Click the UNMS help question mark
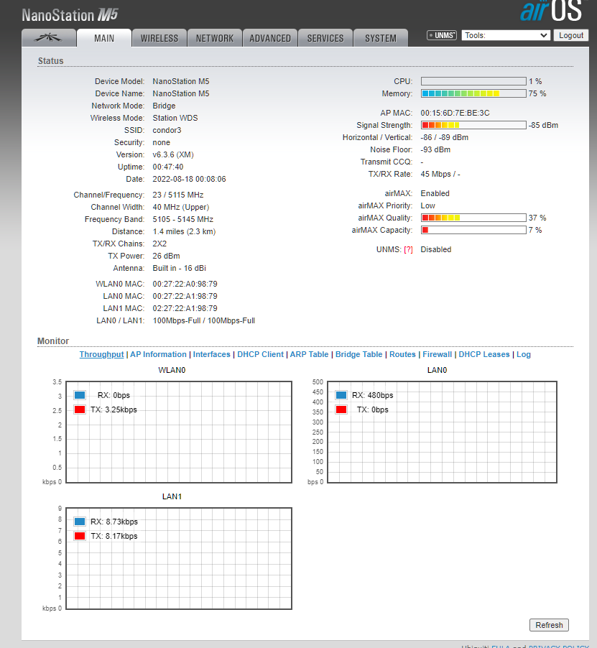The image size is (597, 648). 408,249
